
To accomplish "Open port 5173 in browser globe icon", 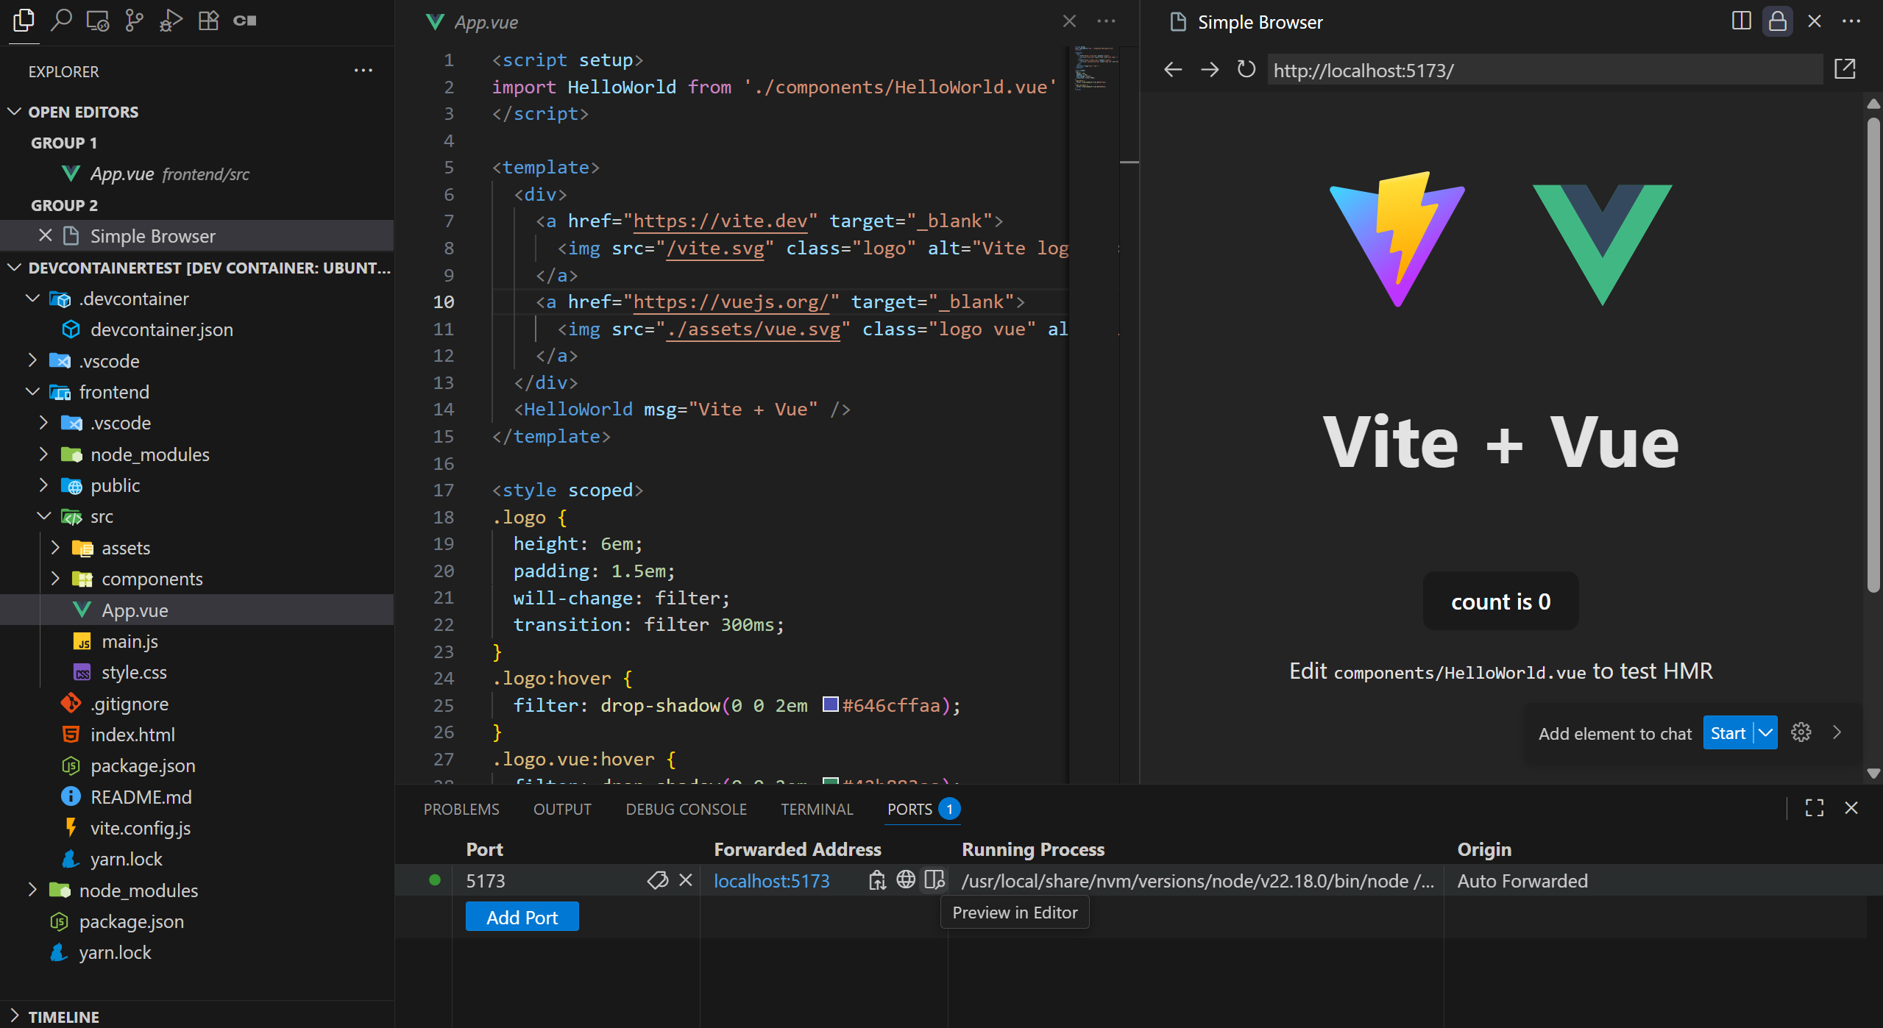I will coord(906,880).
